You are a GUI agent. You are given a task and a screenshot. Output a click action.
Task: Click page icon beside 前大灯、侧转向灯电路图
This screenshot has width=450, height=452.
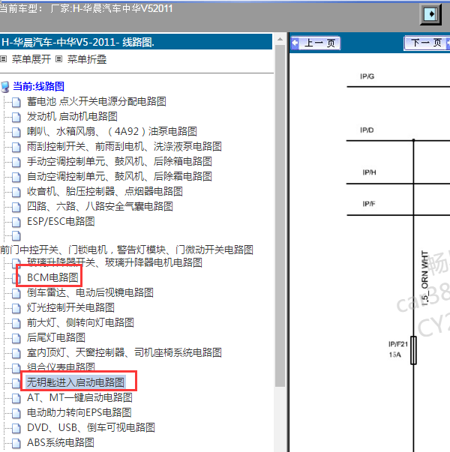click(16, 323)
